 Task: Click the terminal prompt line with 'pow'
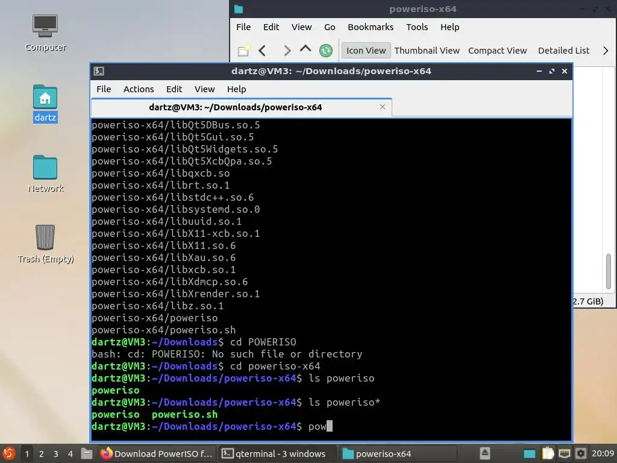pos(211,426)
